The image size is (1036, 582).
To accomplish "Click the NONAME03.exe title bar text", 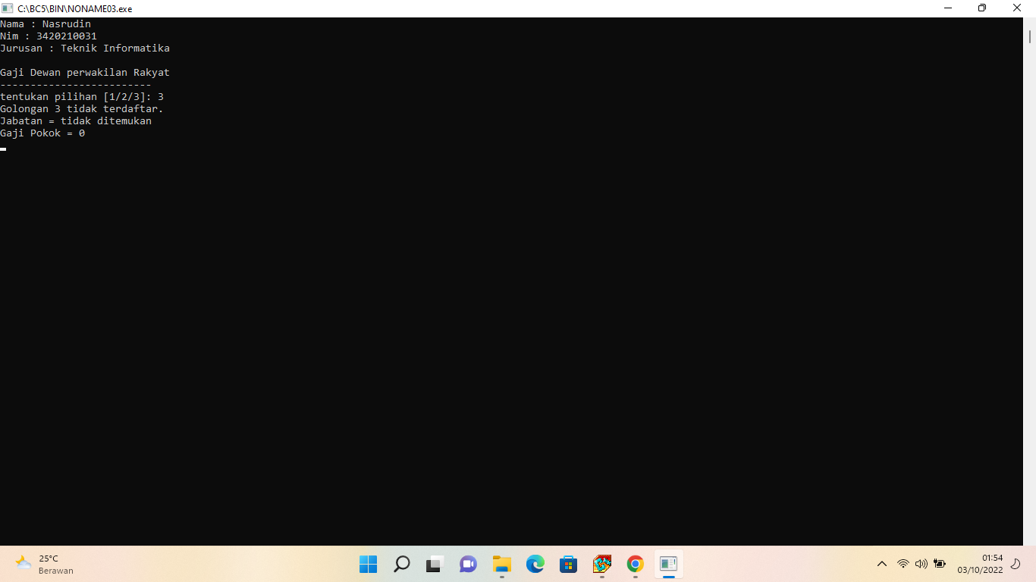I will [75, 9].
